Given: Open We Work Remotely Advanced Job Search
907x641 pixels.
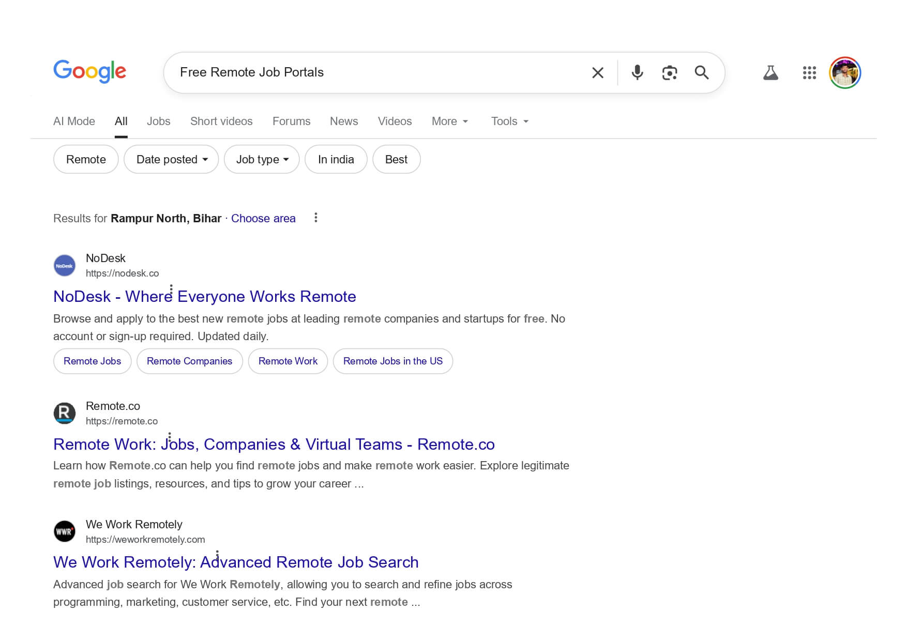Looking at the screenshot, I should (x=236, y=562).
